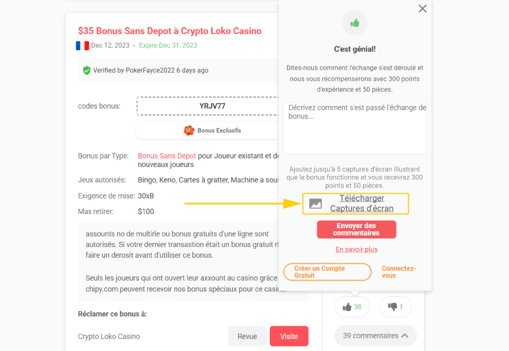
Task: Select the French flag icon
Action: click(81, 45)
